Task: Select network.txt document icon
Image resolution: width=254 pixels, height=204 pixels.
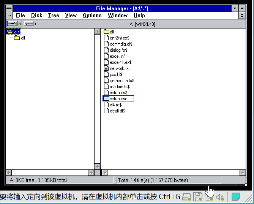Action: click(106, 68)
